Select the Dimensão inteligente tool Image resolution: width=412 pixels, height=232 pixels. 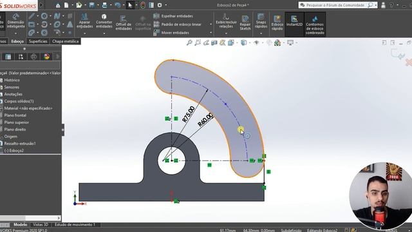point(15,21)
